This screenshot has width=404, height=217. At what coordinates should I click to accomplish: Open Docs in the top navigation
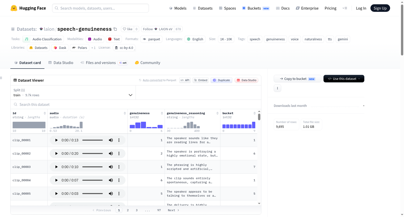283,8
